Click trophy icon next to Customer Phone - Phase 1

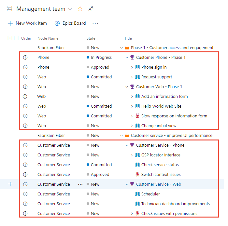coord(132,58)
